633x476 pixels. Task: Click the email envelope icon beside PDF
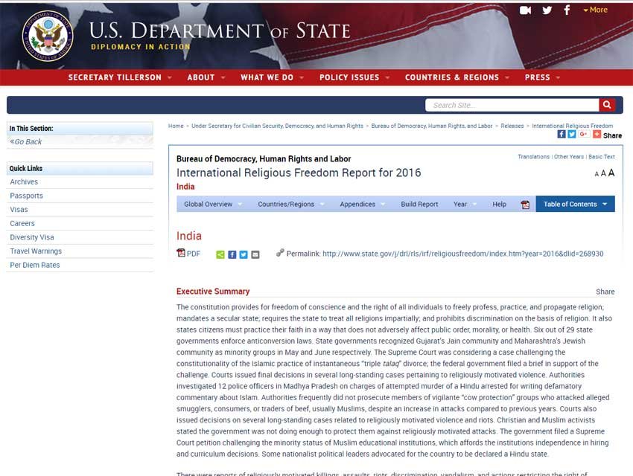pyautogui.click(x=255, y=254)
